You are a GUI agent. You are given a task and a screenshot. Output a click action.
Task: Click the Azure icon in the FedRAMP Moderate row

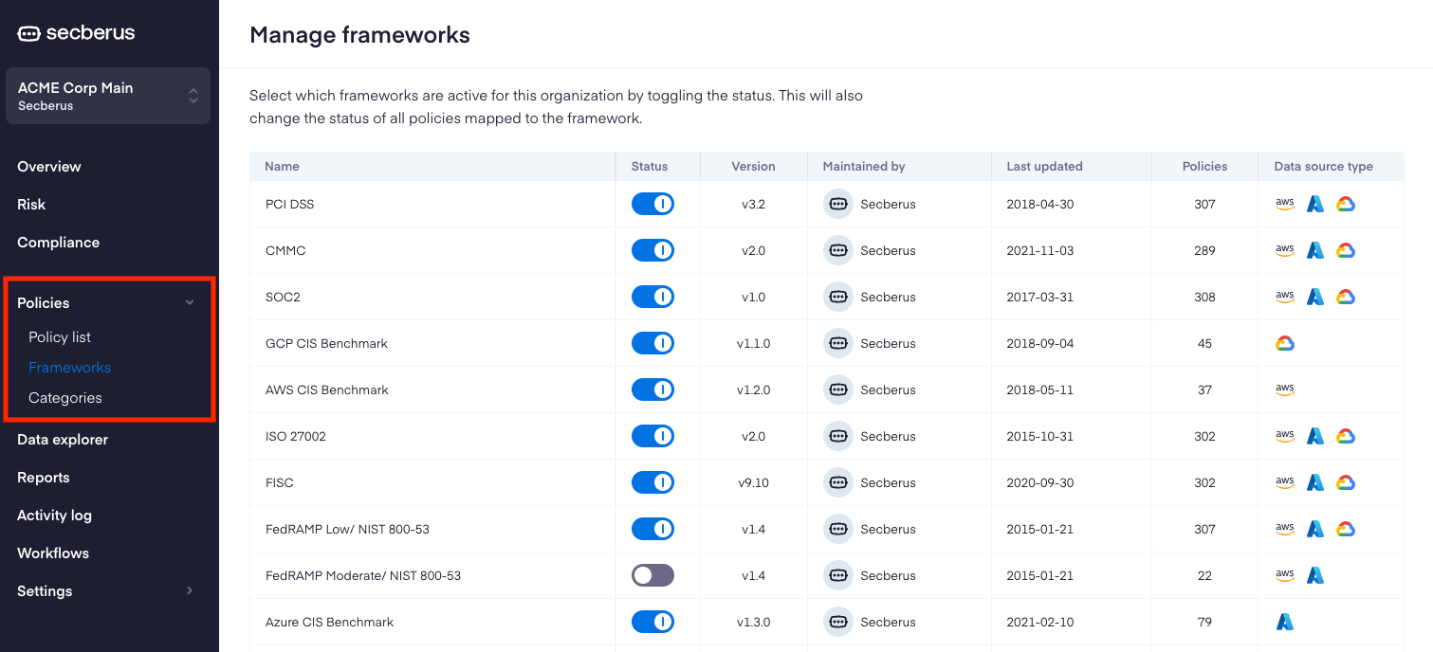point(1315,575)
